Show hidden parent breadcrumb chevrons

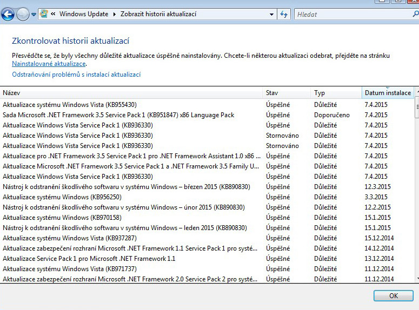tap(53, 14)
